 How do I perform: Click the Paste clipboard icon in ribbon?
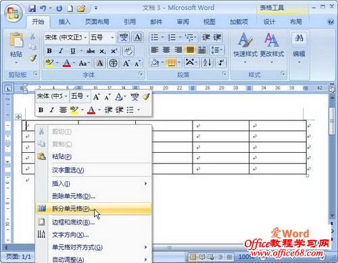click(x=16, y=41)
